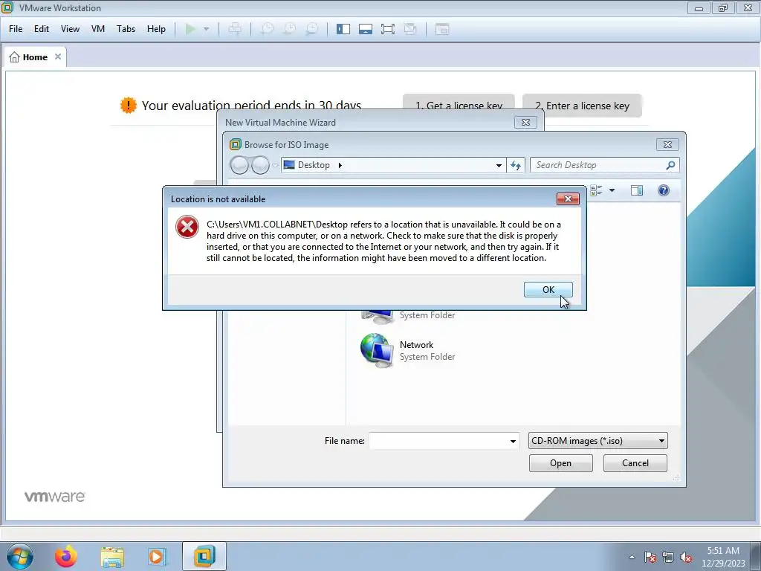Open the File menu
Image resolution: width=761 pixels, height=571 pixels.
click(x=16, y=29)
